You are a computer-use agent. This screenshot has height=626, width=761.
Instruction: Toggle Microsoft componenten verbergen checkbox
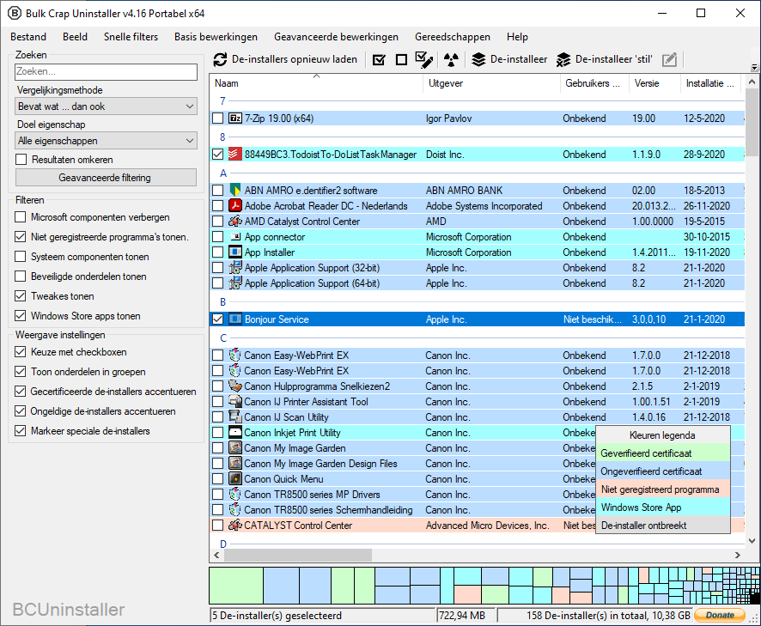(x=21, y=217)
